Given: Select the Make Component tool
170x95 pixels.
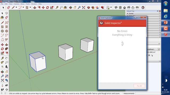Looking at the screenshot, I should 7,13.
